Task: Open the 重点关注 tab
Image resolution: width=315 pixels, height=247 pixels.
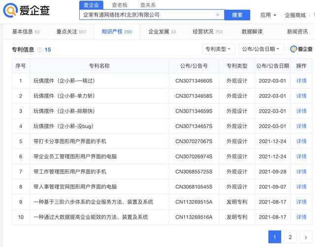Action: pos(71,31)
